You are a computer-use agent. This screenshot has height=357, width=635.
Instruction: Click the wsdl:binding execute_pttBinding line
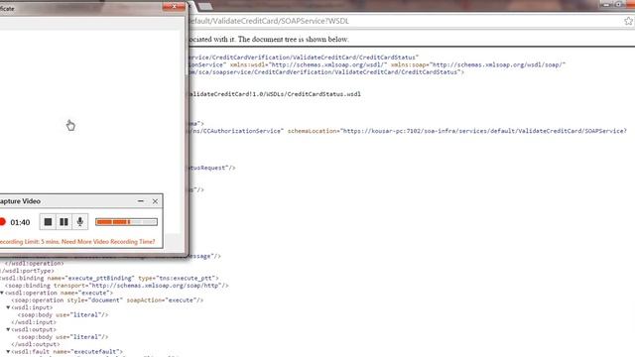pos(109,278)
